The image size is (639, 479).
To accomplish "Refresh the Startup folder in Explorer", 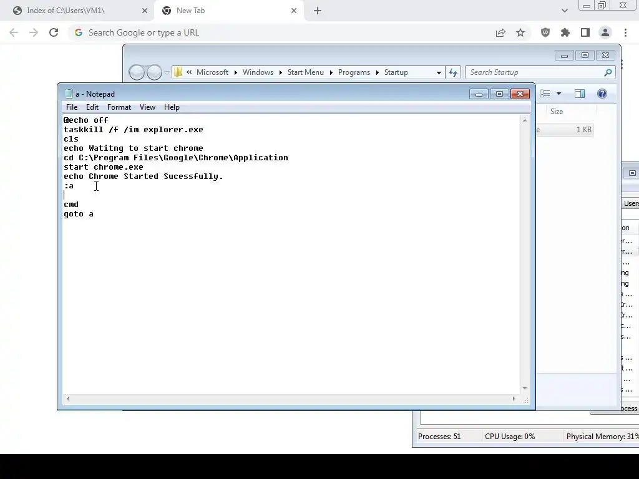I will point(453,72).
